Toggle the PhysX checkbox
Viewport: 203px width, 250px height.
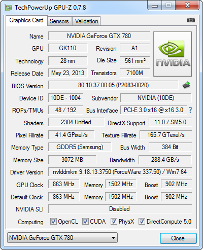pyautogui.click(x=114, y=221)
